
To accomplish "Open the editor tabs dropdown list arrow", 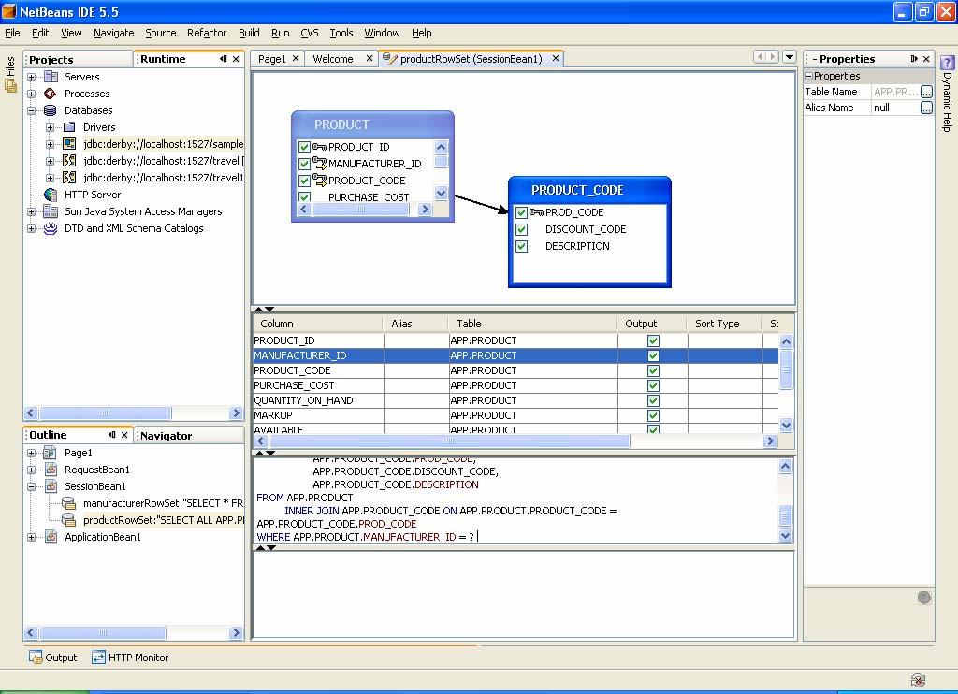I will (x=790, y=57).
